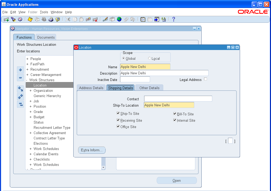Click the Translations globe icon
Screen dimensions: 271x191
[x=119, y=19]
